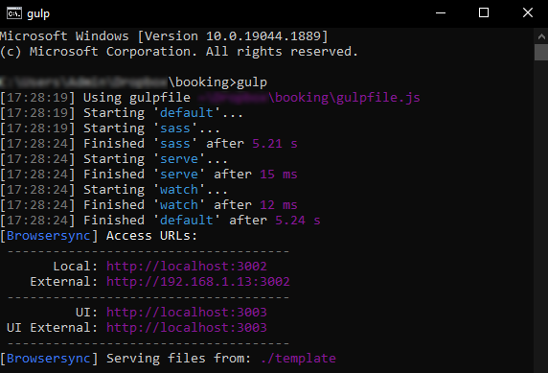This screenshot has width=548, height=373.
Task: Click 'Access URLs:' text
Action: coord(151,236)
